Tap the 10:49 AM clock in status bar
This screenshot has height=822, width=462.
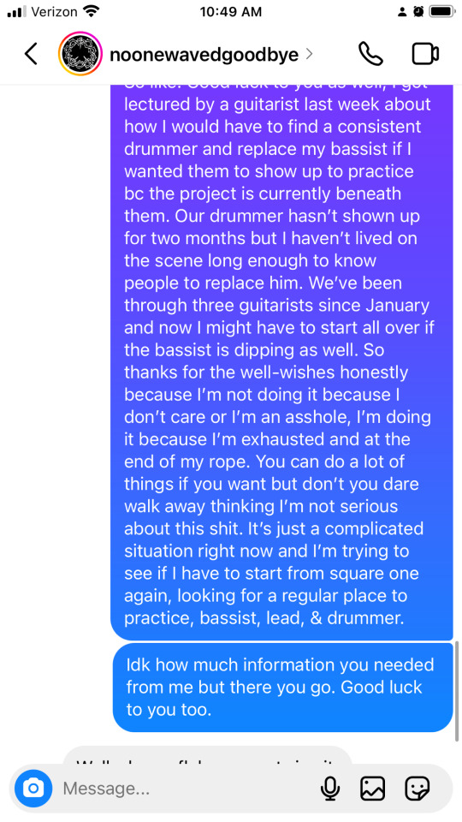[x=230, y=12]
